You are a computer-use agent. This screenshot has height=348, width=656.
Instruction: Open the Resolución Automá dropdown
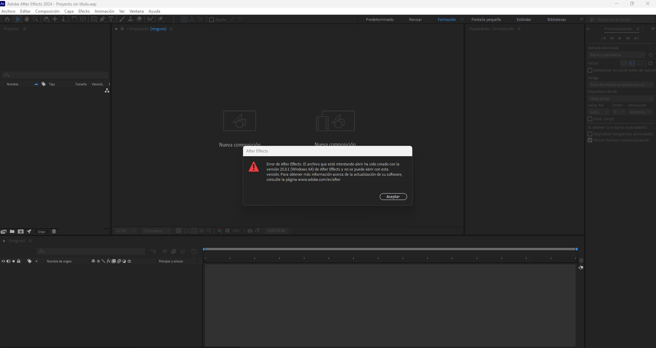point(641,112)
